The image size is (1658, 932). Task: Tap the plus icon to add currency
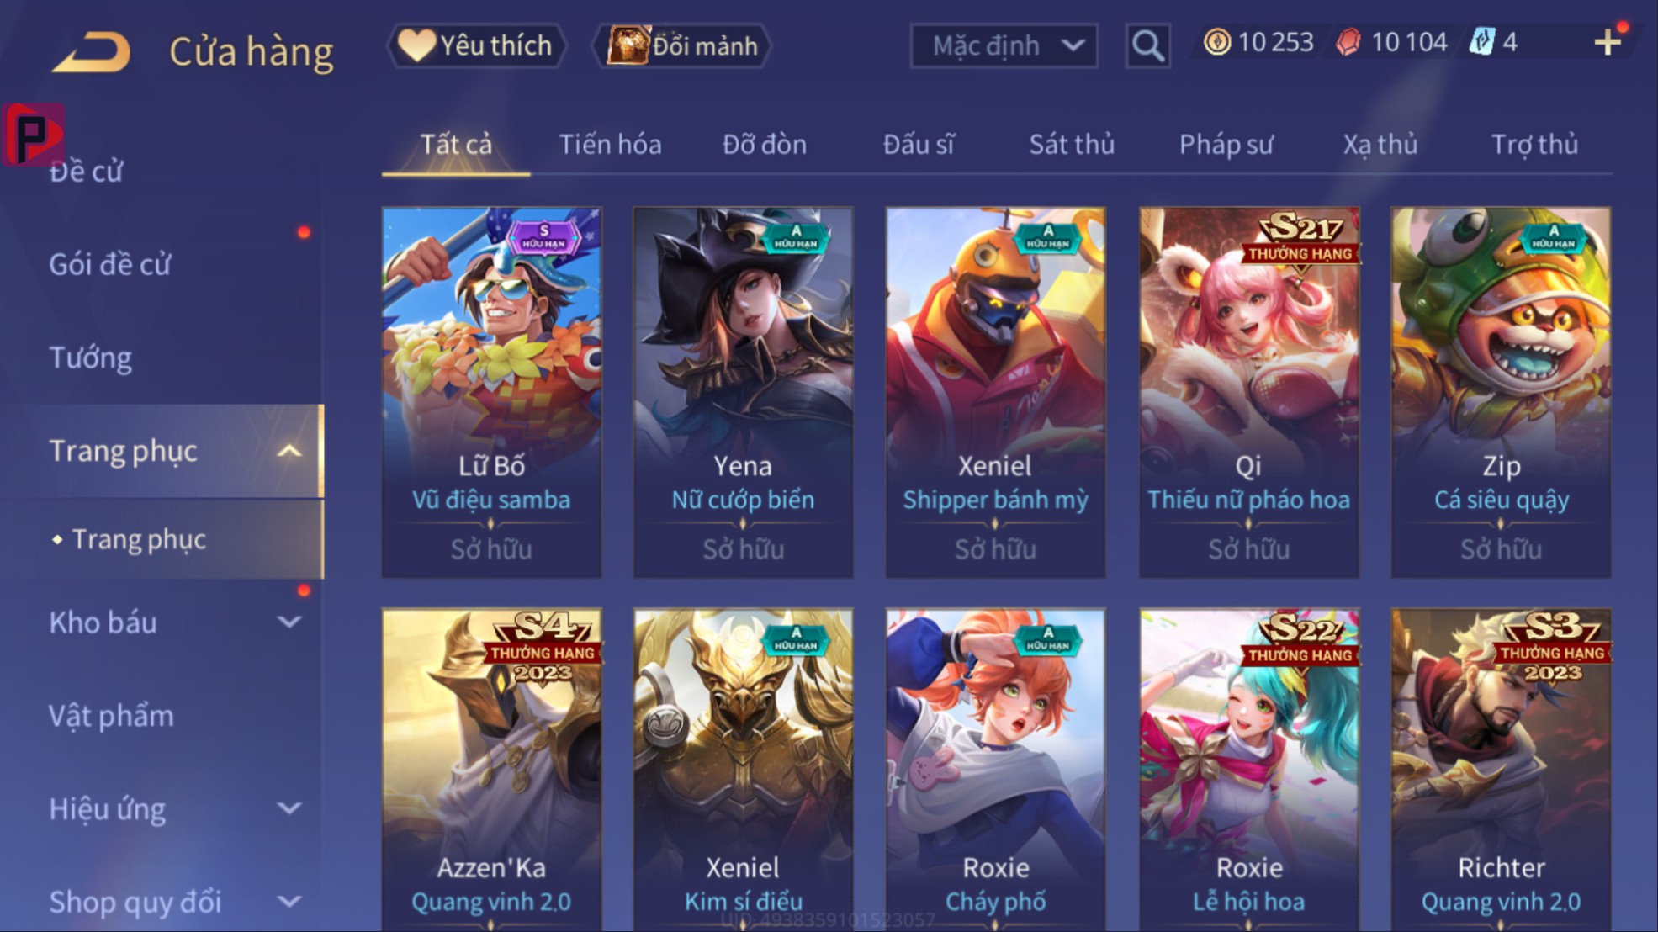(x=1608, y=42)
